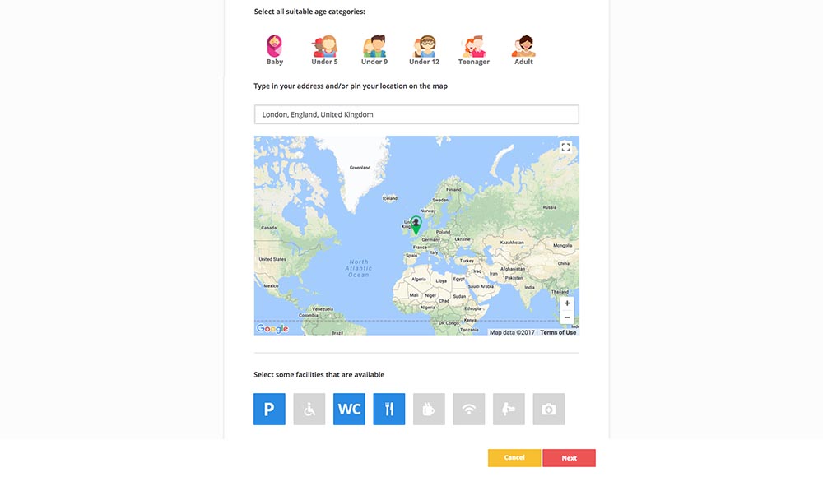
Task: Toggle the restaurant fork and knife facility
Action: click(x=389, y=409)
